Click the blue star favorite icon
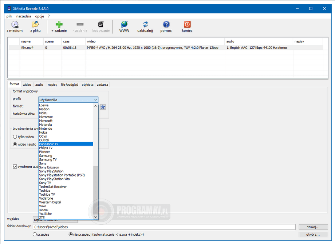The height and width of the screenshot is (244, 335). click(x=103, y=107)
